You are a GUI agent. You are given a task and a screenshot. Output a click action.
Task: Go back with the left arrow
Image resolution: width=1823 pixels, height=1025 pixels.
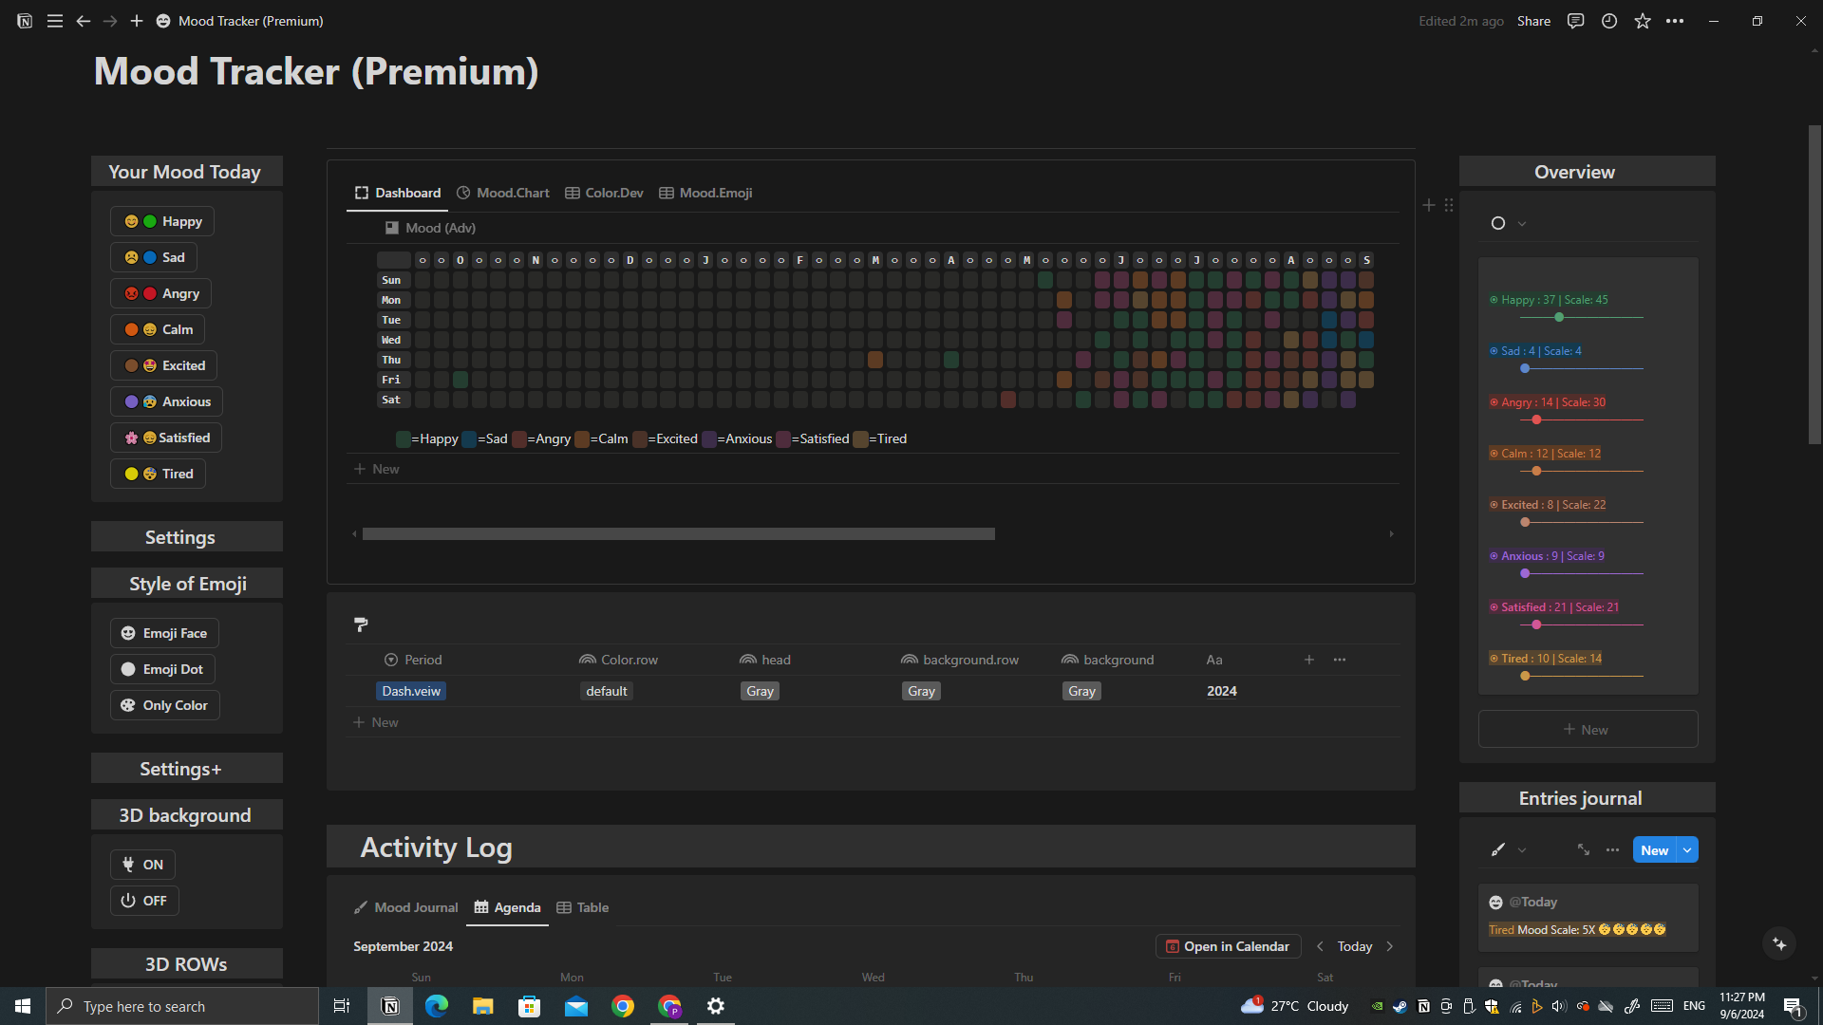coord(84,21)
